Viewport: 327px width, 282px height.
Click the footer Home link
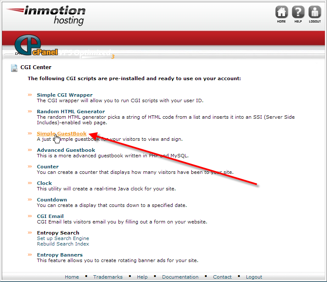point(72,277)
